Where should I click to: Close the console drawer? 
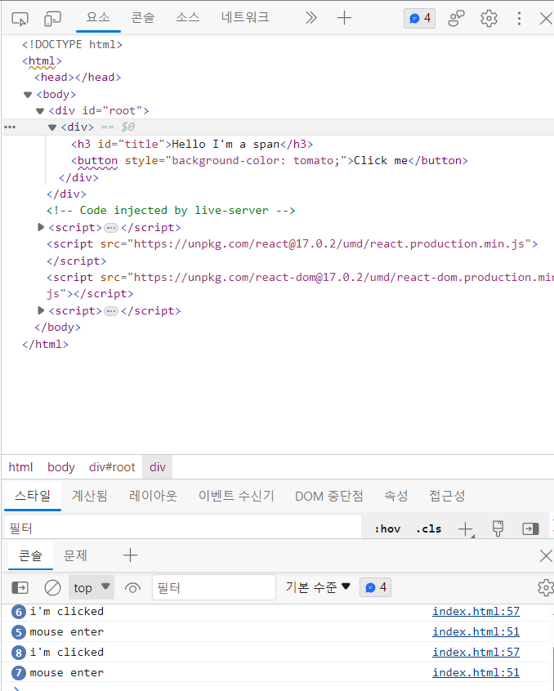[x=546, y=555]
